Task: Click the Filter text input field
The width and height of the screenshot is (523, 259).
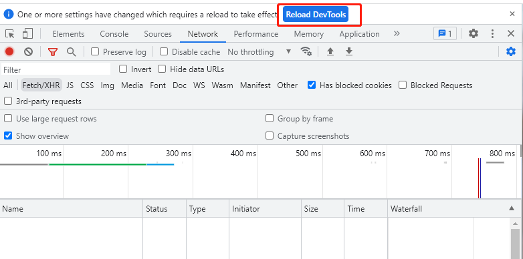Action: pos(56,69)
